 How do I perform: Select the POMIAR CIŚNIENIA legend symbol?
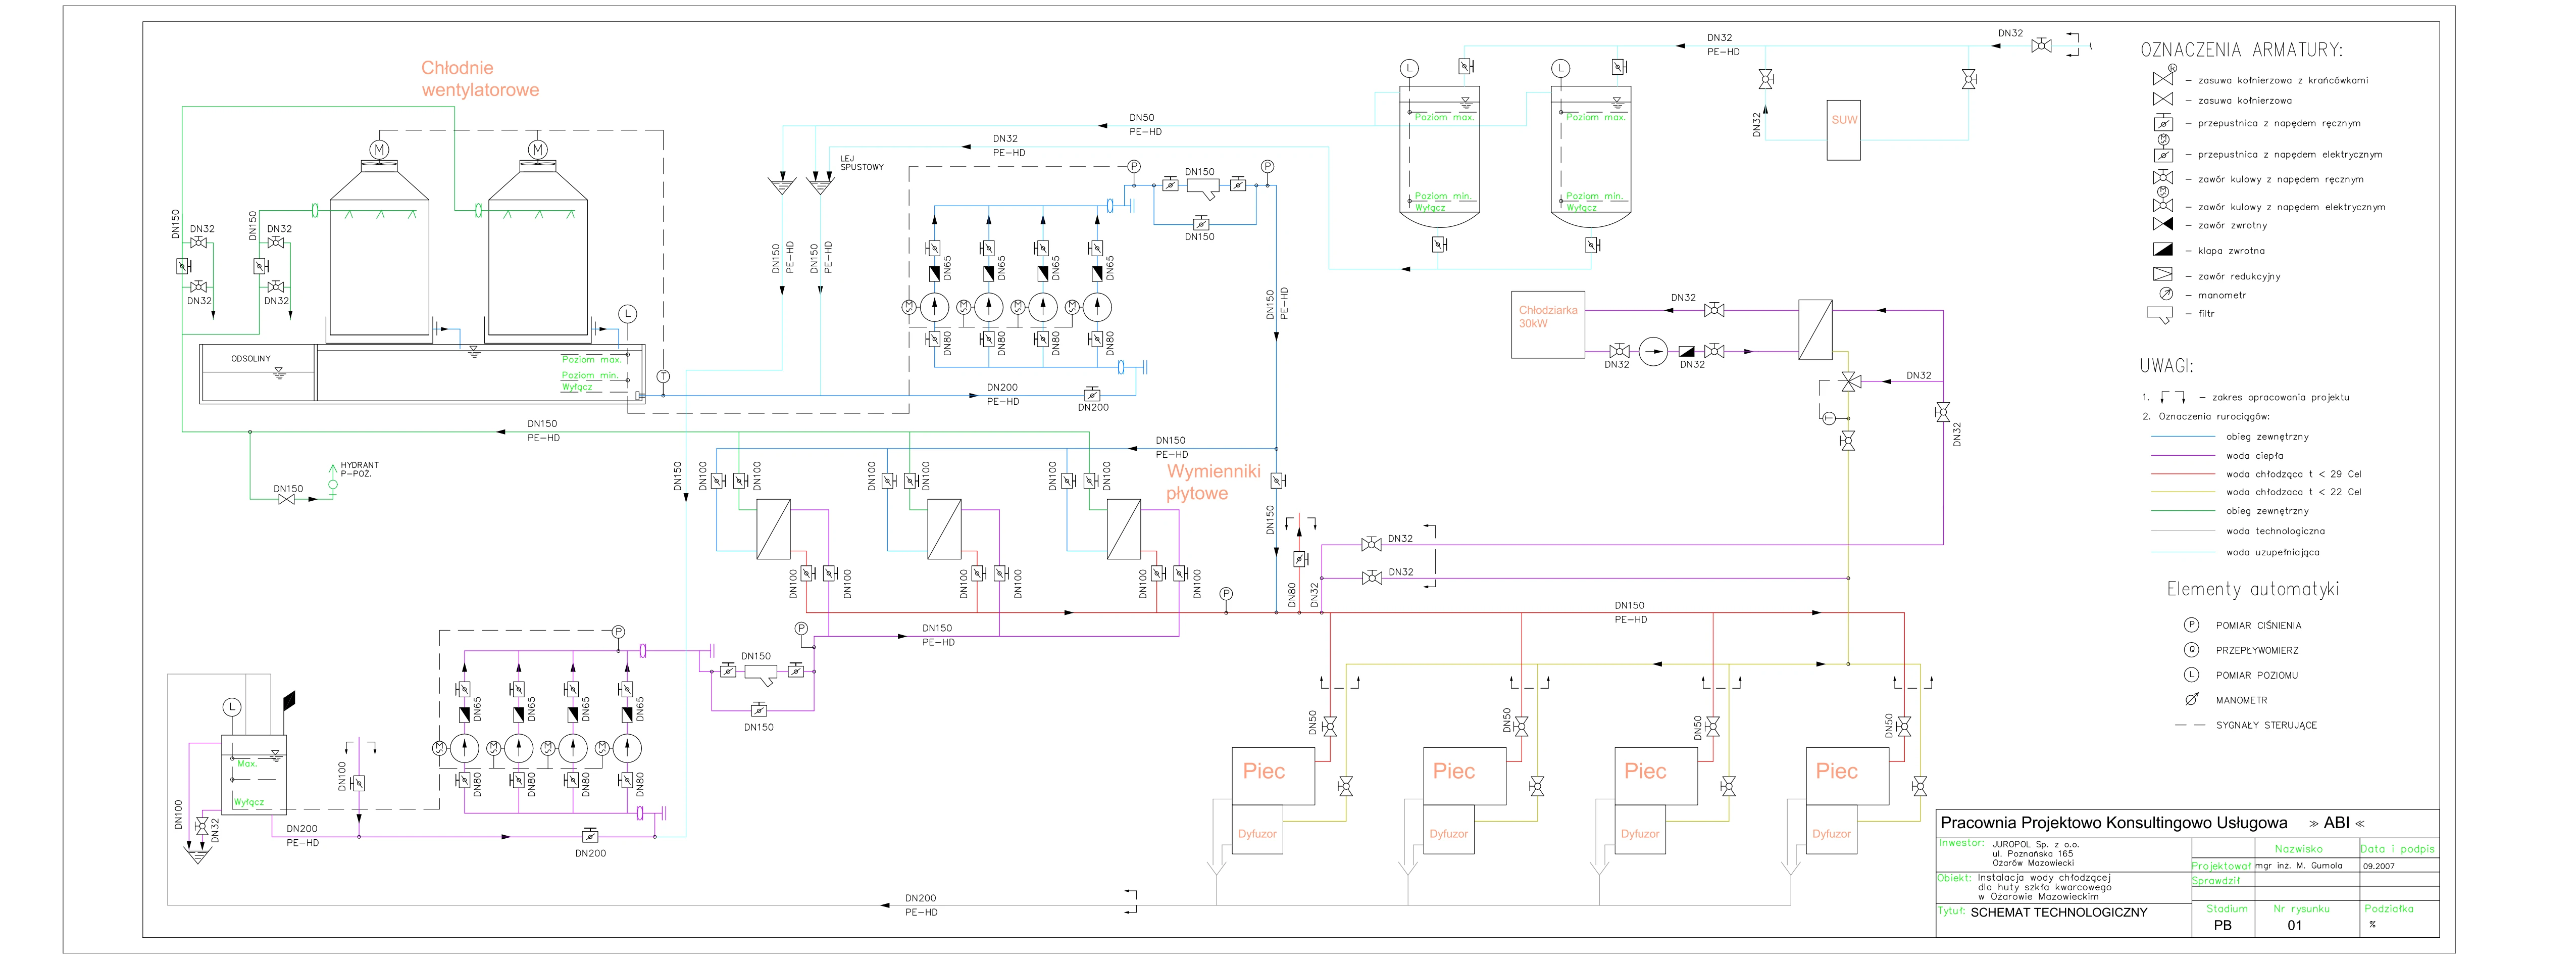pos(2191,625)
